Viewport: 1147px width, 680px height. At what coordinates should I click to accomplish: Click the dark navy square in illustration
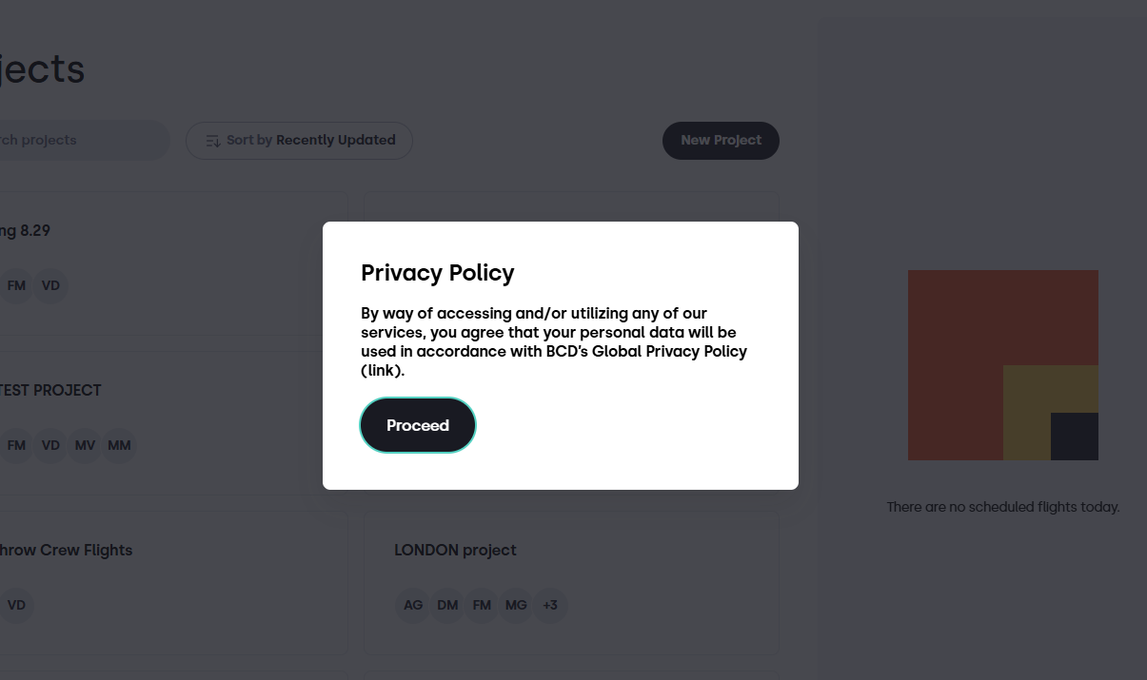pyautogui.click(x=1075, y=437)
